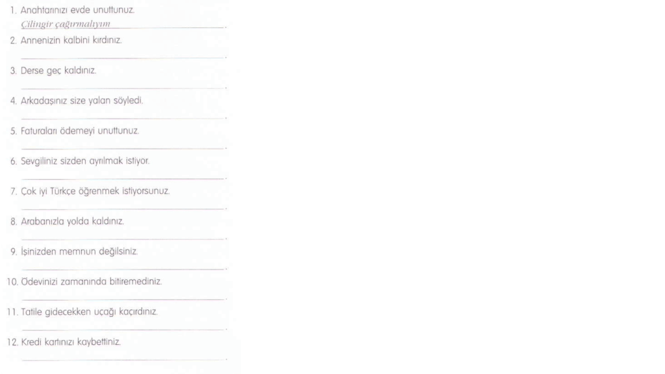Image resolution: width=665 pixels, height=374 pixels.
Task: Click the blank below 'Sevgiliniz sizden ayrılmak istiyor'
Action: click(123, 176)
